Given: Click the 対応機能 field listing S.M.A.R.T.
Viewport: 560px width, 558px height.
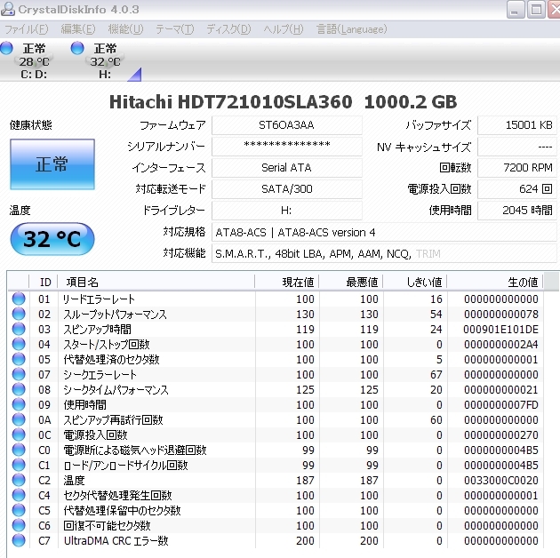Looking at the screenshot, I should click(x=384, y=254).
